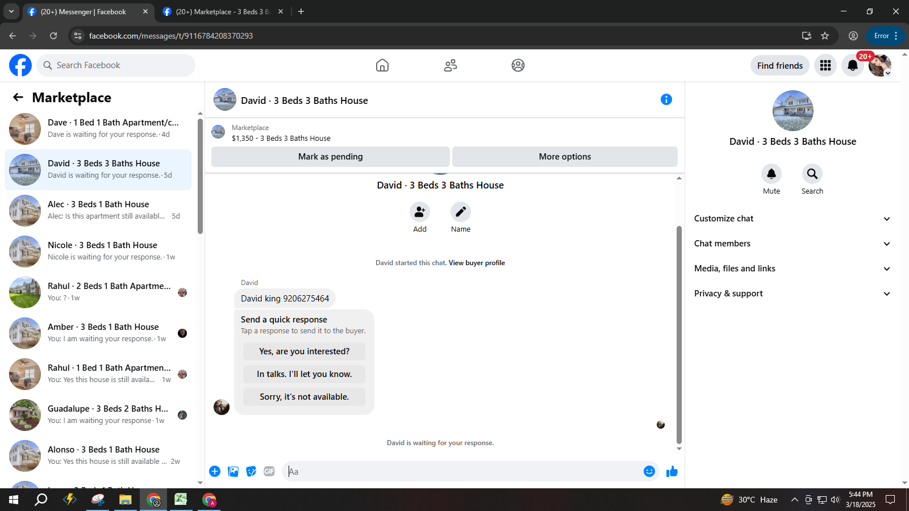Open the notifications bell

tap(853, 65)
